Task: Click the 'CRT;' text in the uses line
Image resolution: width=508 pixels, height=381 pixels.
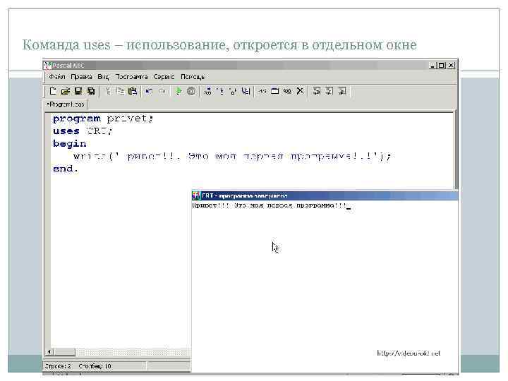Action: tap(99, 131)
